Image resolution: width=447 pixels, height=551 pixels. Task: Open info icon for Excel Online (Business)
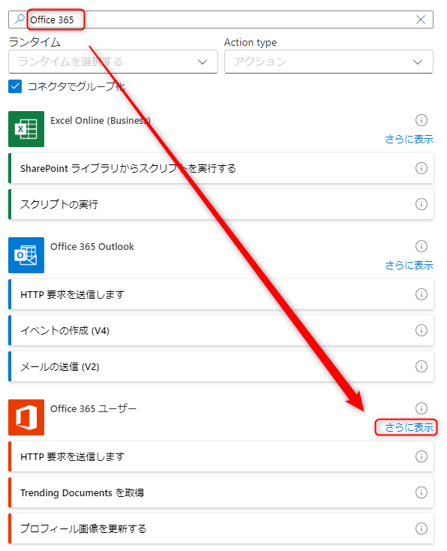point(421,120)
